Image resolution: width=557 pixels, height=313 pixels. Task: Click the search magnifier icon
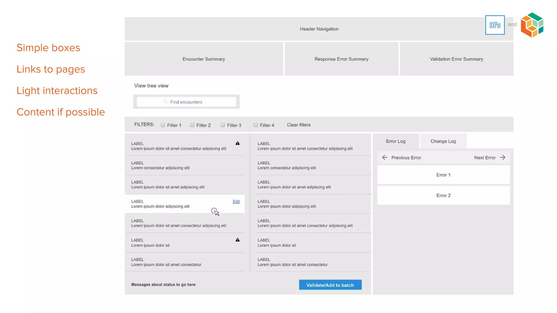click(165, 102)
